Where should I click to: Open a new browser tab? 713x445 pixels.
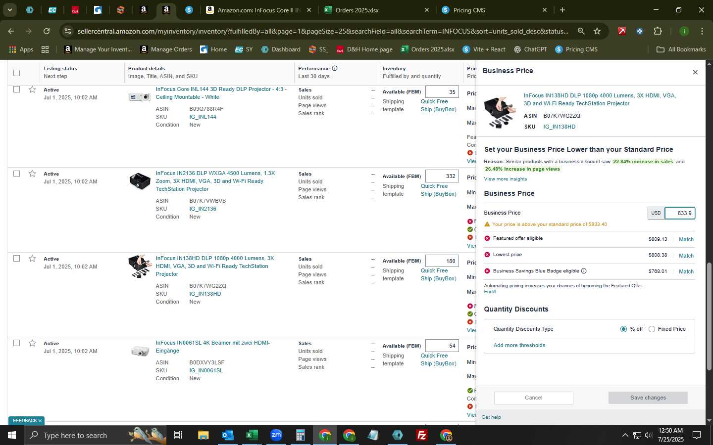click(x=562, y=10)
